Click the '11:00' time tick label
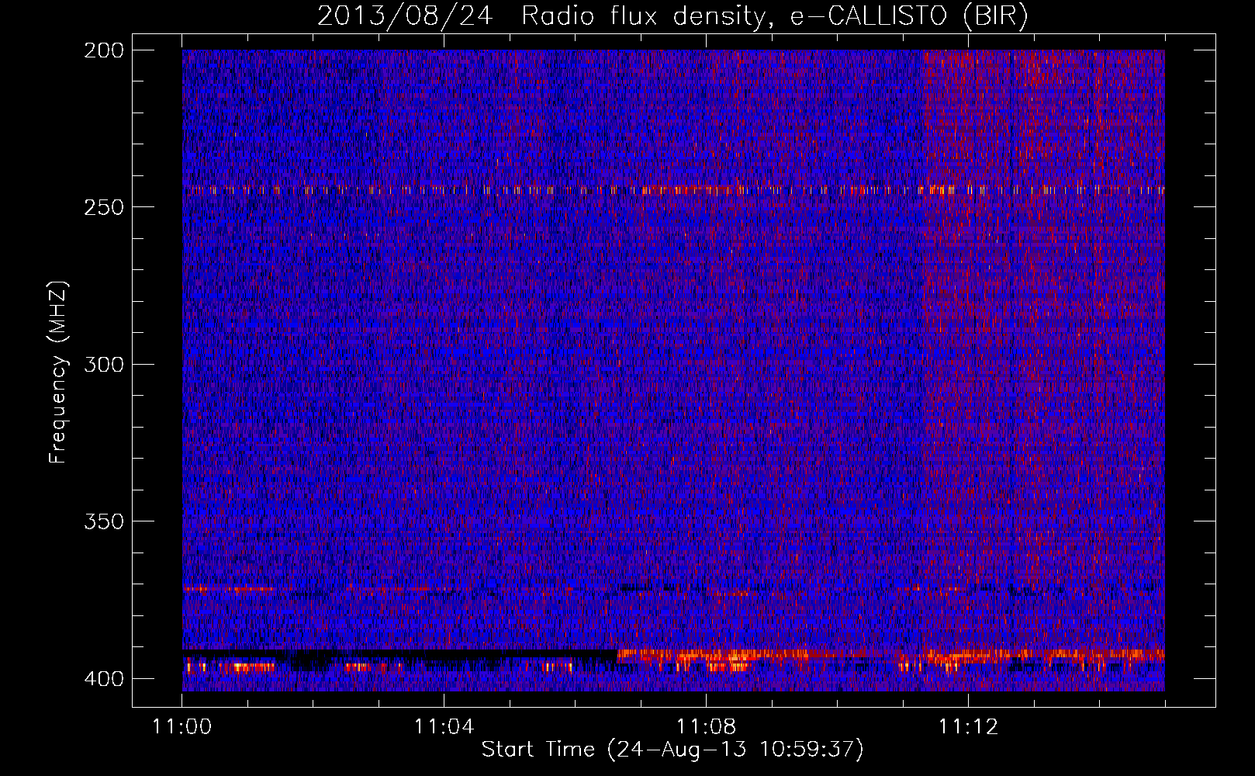This screenshot has width=1255, height=776. (182, 727)
